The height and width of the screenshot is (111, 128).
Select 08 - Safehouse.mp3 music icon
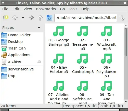82,86
